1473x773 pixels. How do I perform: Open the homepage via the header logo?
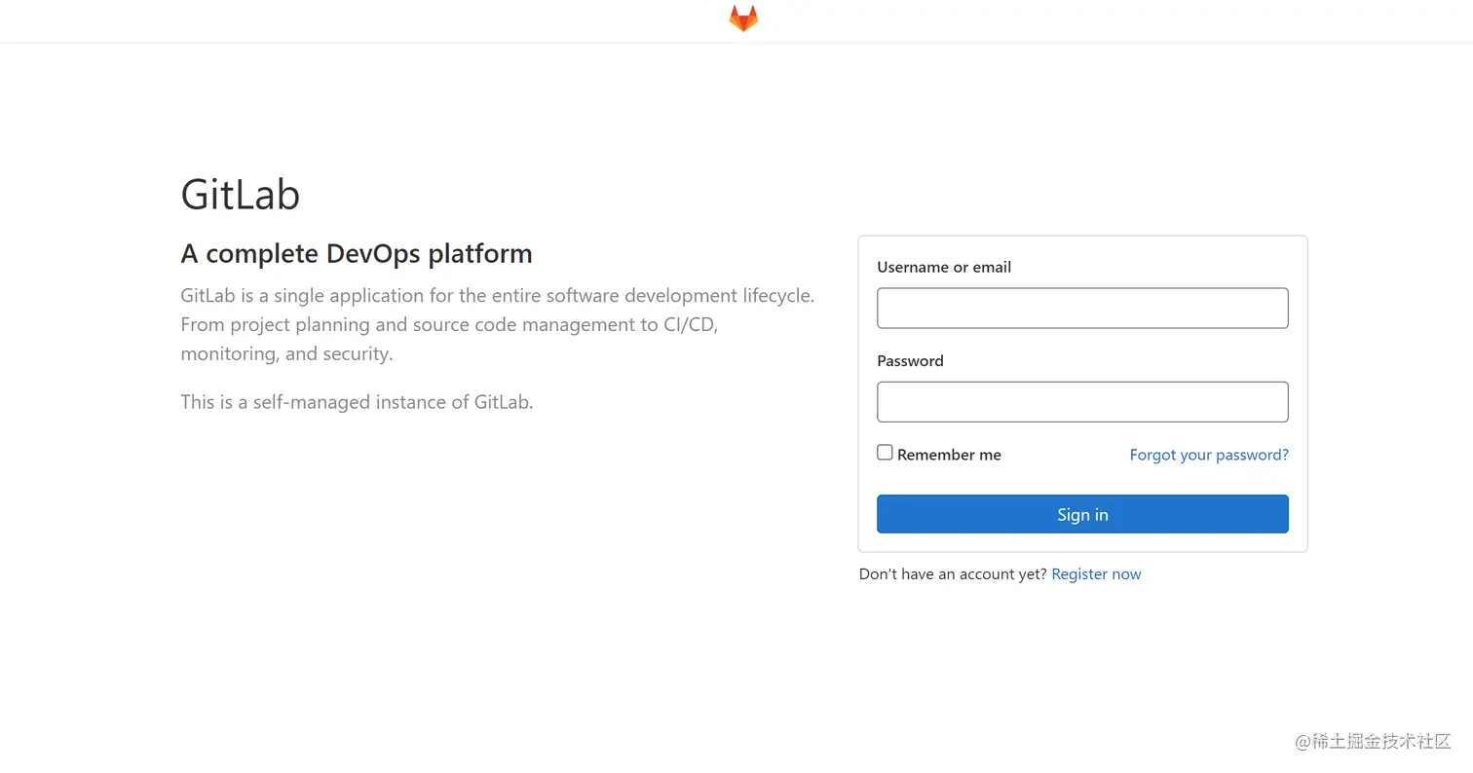click(742, 18)
